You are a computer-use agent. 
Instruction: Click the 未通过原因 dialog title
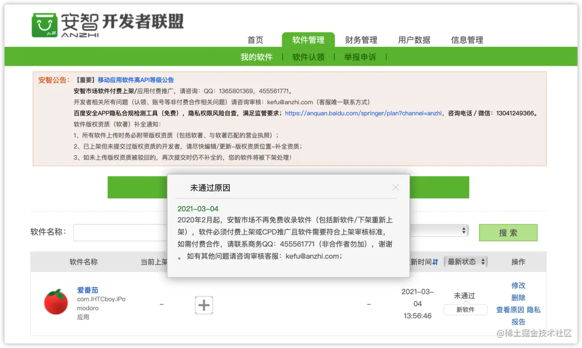pos(210,188)
